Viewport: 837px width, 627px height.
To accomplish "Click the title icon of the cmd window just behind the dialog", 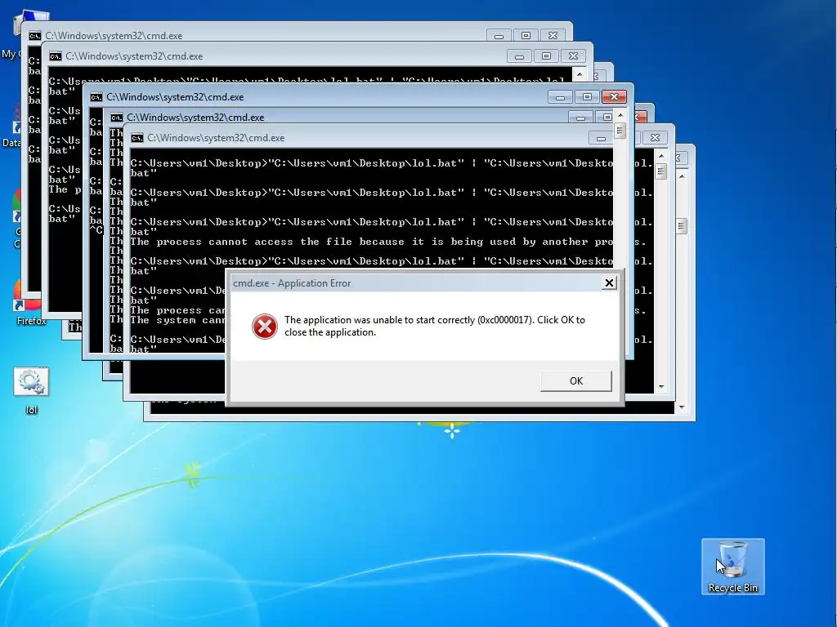I will coord(137,137).
